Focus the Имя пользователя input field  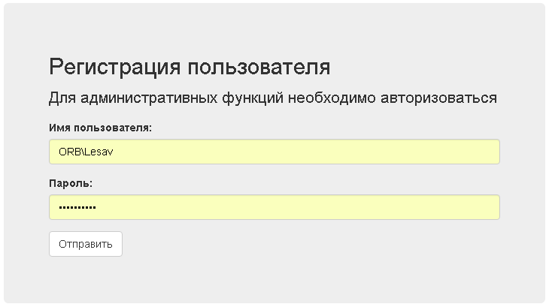pos(274,152)
